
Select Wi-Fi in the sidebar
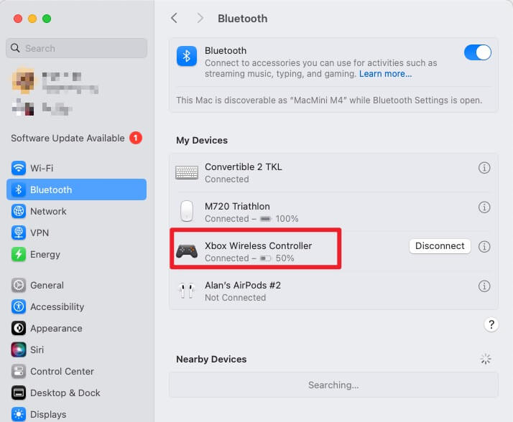click(76, 168)
